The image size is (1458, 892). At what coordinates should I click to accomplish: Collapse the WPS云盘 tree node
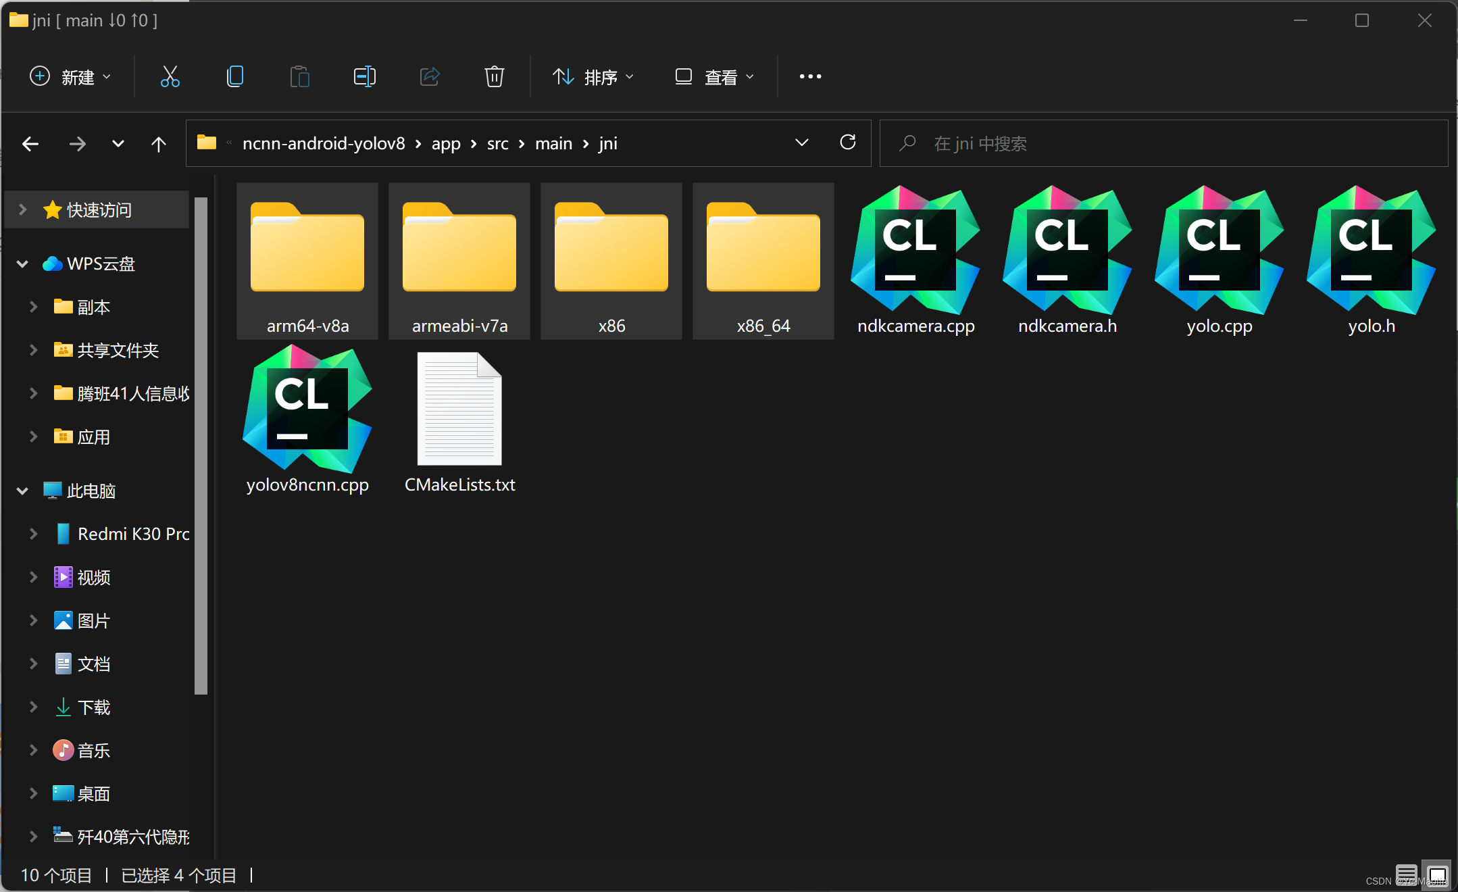click(22, 264)
